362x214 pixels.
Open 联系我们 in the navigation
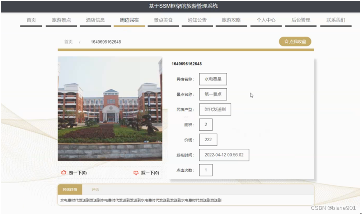click(336, 20)
